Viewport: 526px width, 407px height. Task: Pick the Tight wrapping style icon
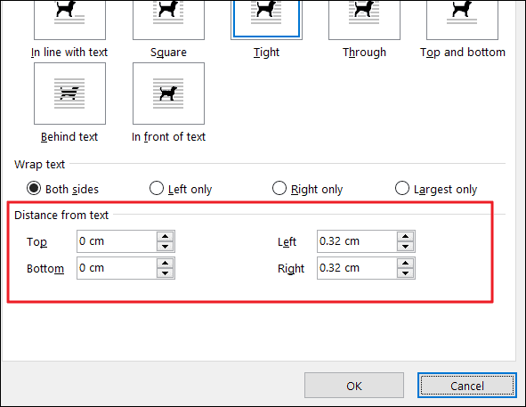(266, 20)
